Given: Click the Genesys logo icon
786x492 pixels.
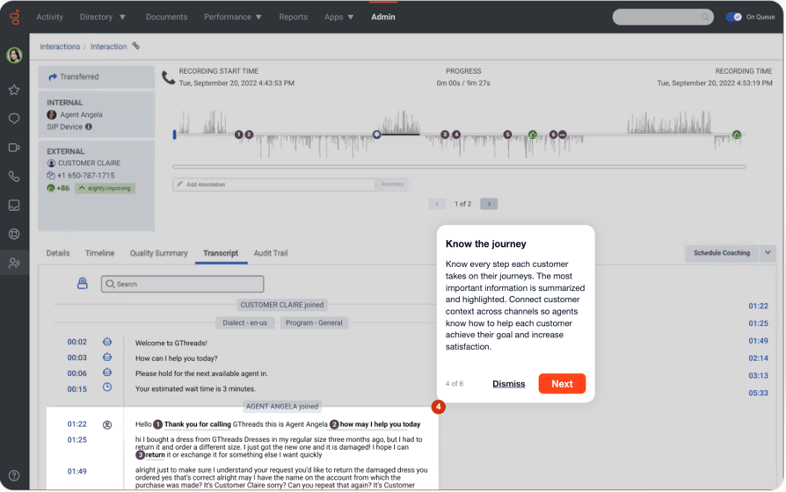Looking at the screenshot, I should 15,17.
